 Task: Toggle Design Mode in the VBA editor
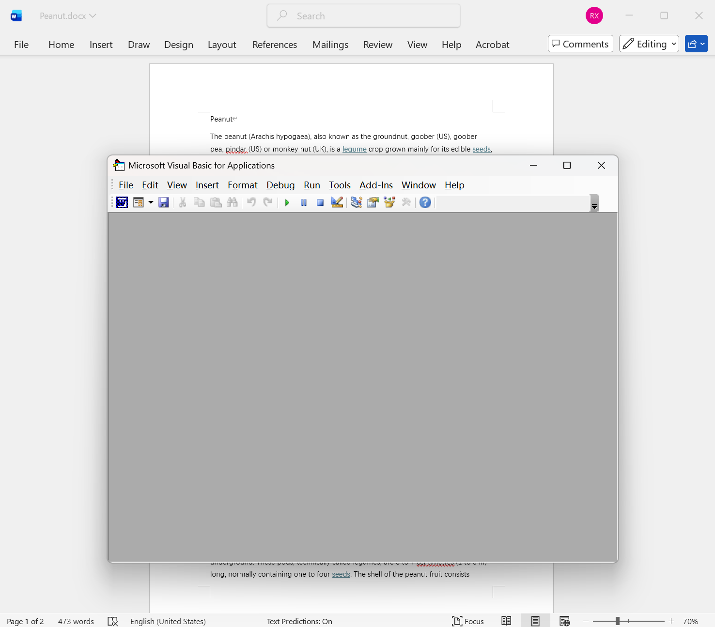[x=337, y=202]
